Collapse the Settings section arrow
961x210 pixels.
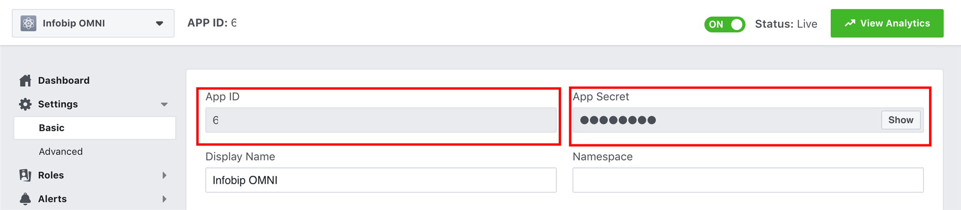[x=164, y=105]
